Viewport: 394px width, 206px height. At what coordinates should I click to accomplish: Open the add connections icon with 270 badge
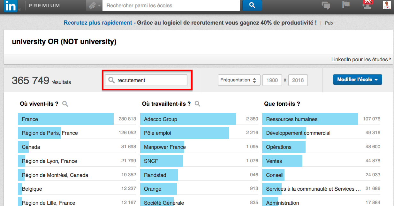click(x=367, y=5)
